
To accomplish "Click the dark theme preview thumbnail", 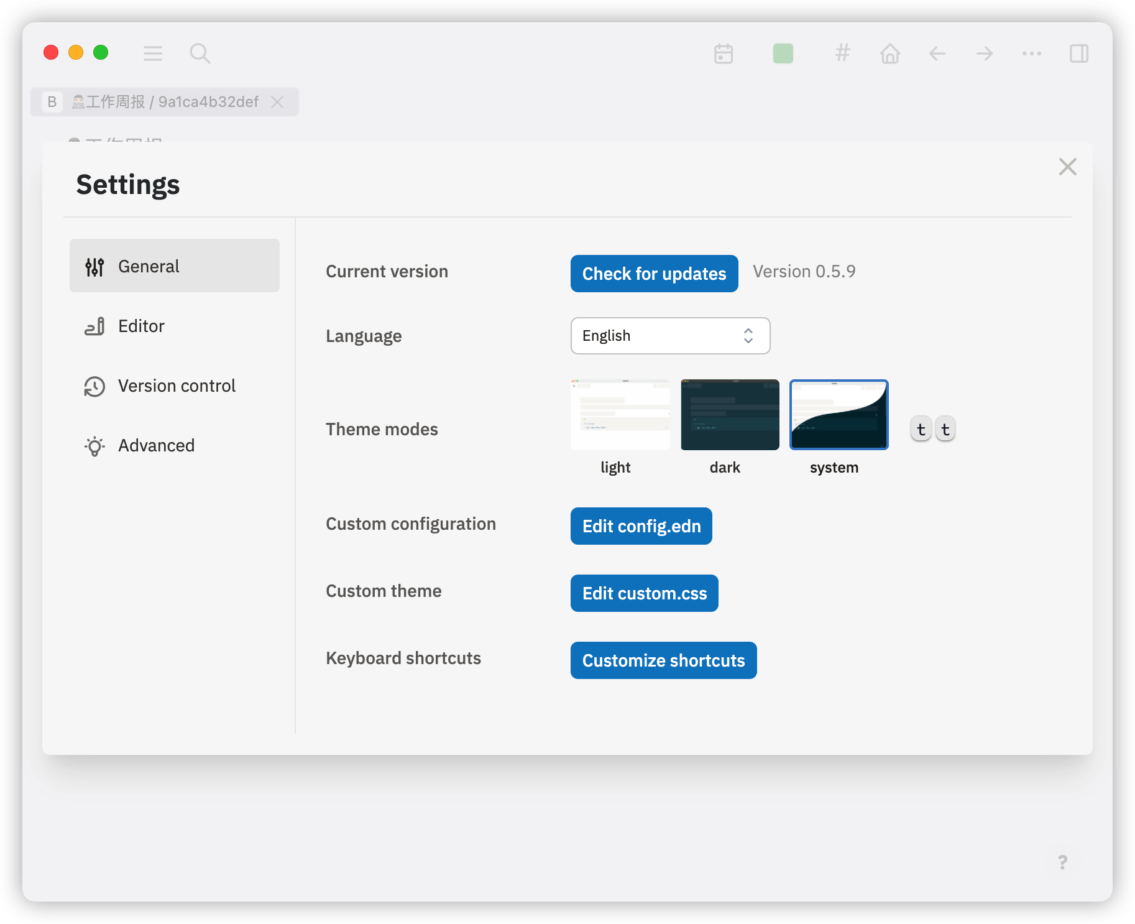I will 729,414.
